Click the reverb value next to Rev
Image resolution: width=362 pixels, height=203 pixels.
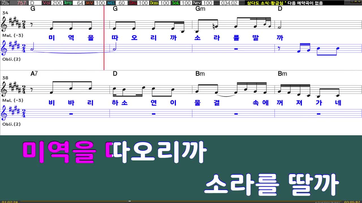pyautogui.click(x=208, y=3)
